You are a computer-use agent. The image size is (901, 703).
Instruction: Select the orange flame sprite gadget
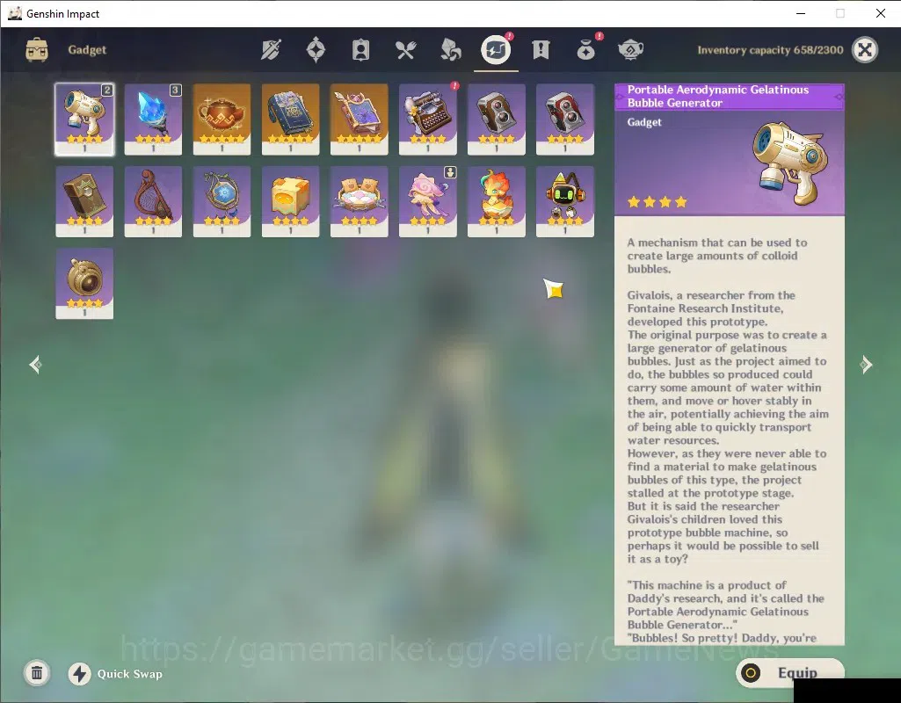pos(497,201)
